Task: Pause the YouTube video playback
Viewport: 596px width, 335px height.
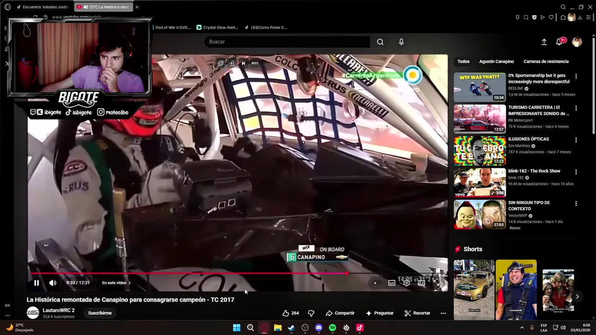Action: point(36,283)
